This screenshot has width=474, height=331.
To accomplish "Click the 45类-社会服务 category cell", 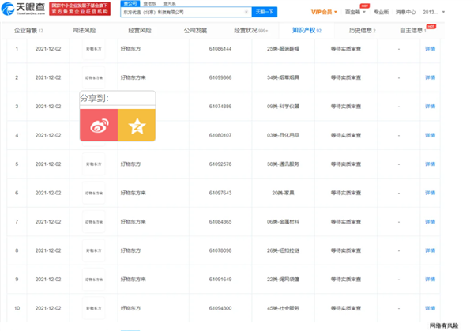I will pyautogui.click(x=283, y=308).
